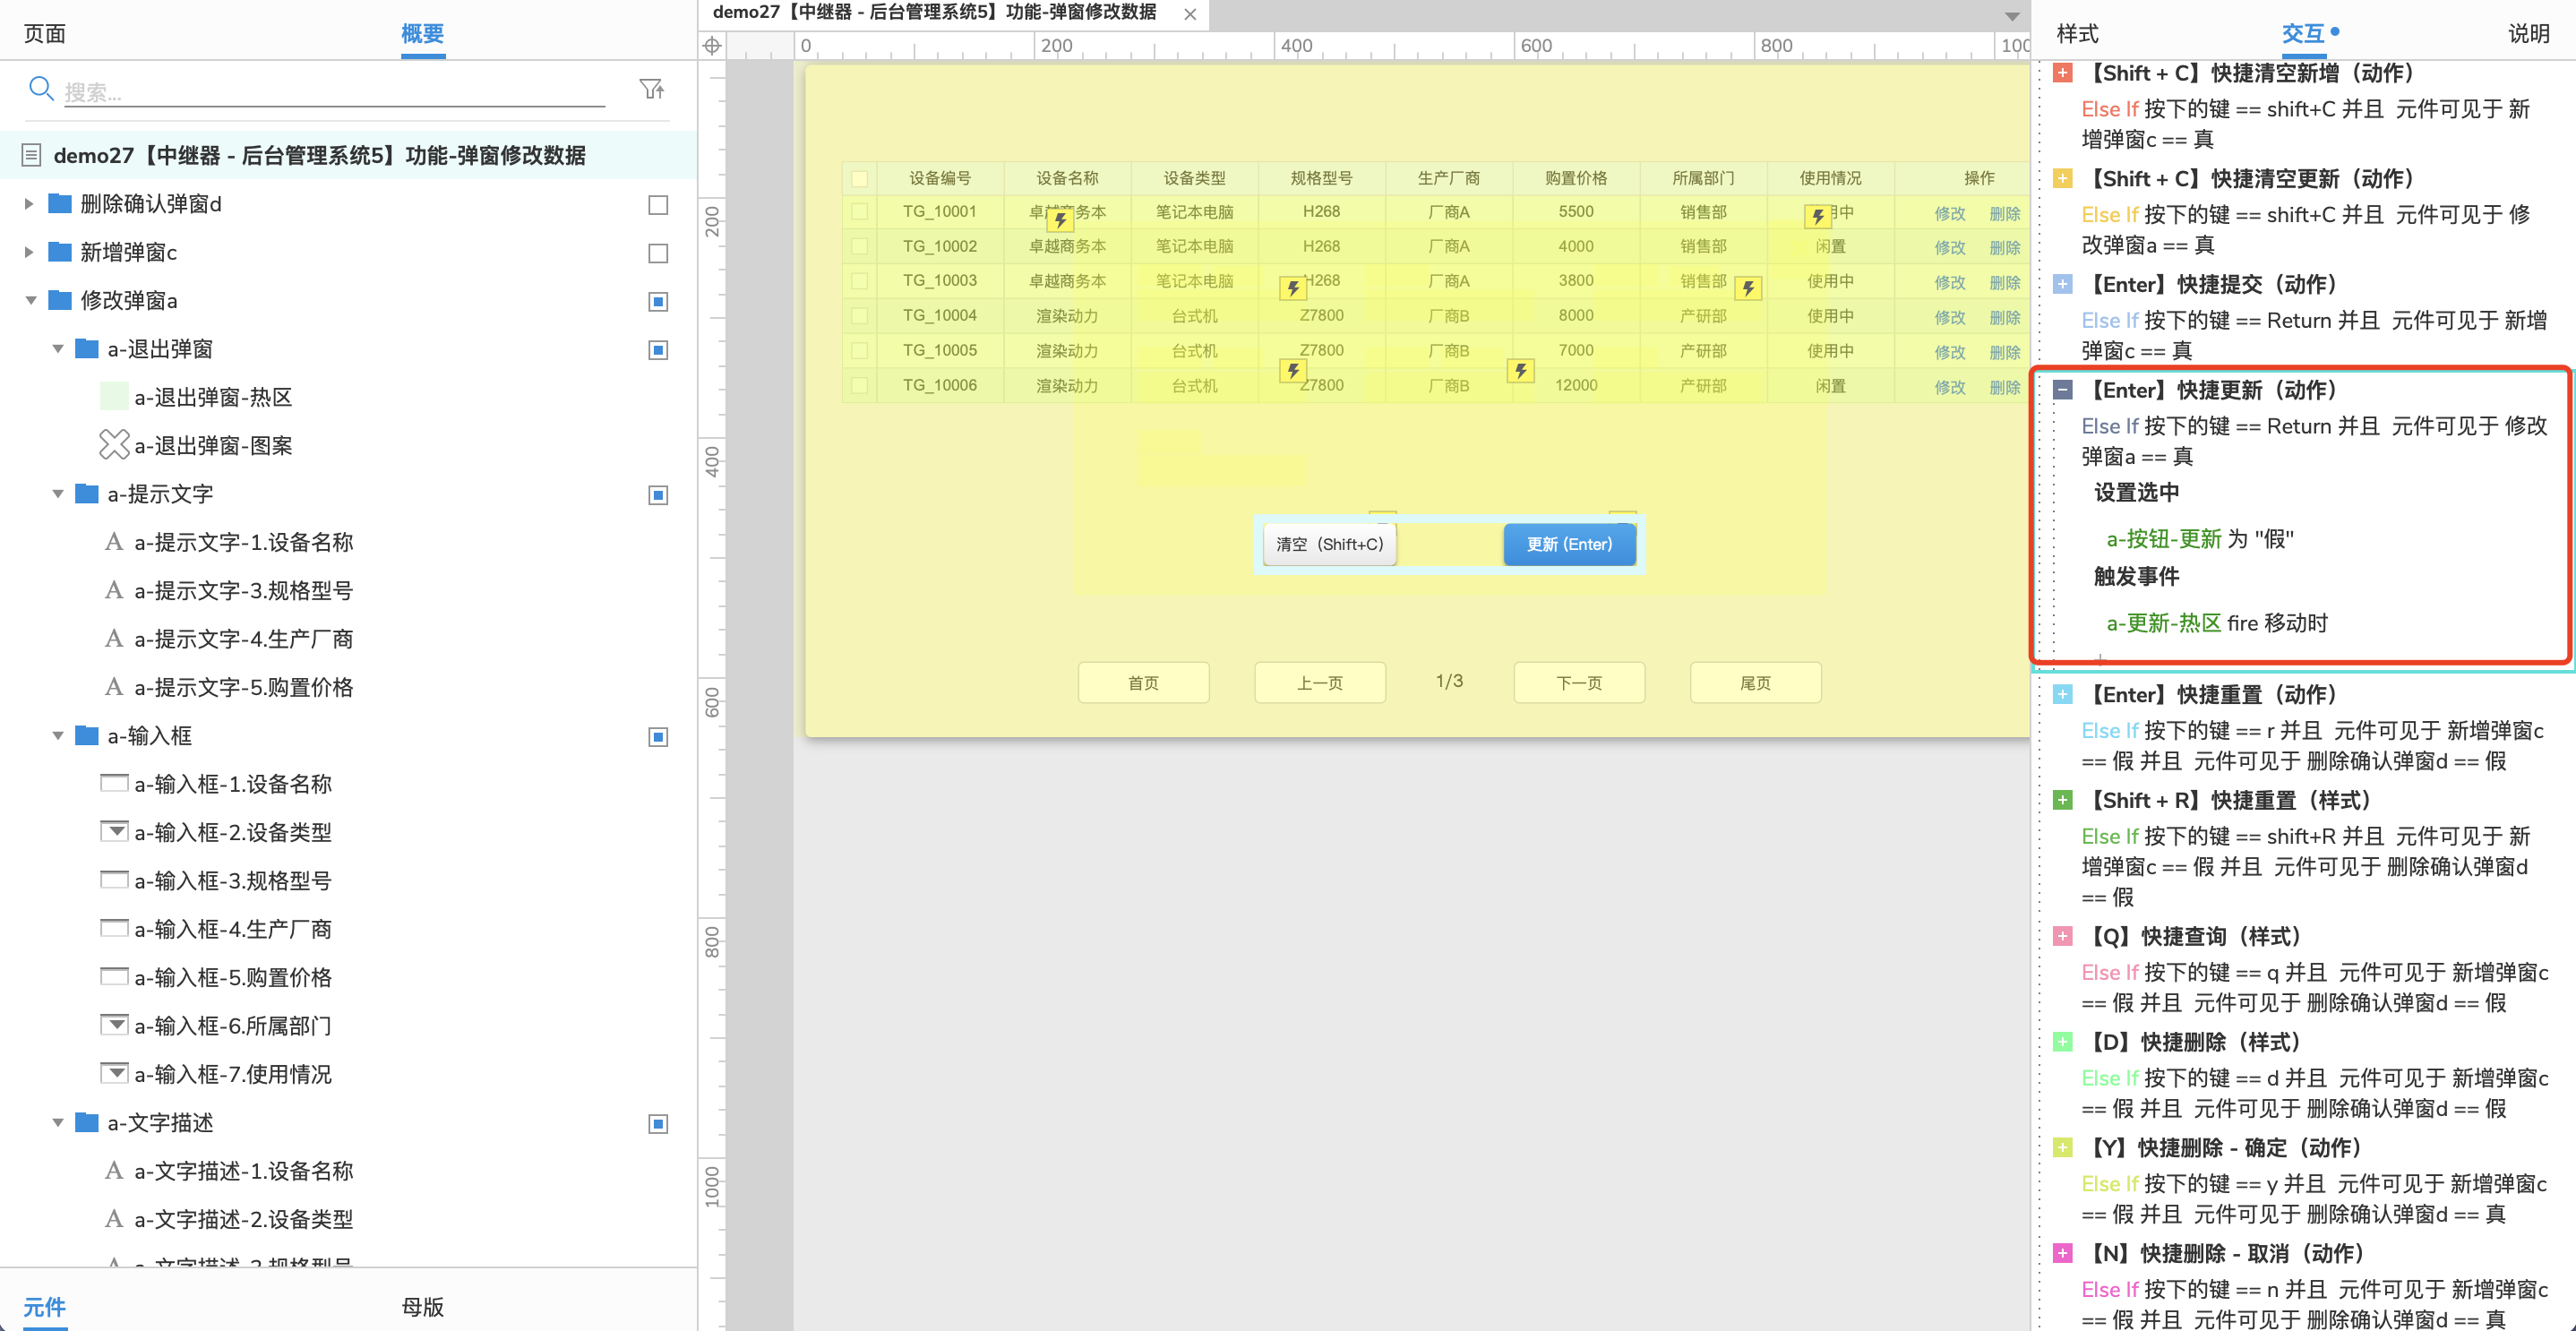Click the droplist icon of a-输入框-2.设备类型
The image size is (2576, 1331).
[x=114, y=832]
